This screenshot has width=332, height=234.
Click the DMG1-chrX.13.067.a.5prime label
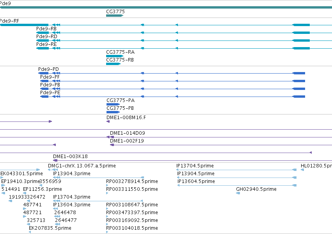pyautogui.click(x=82, y=166)
